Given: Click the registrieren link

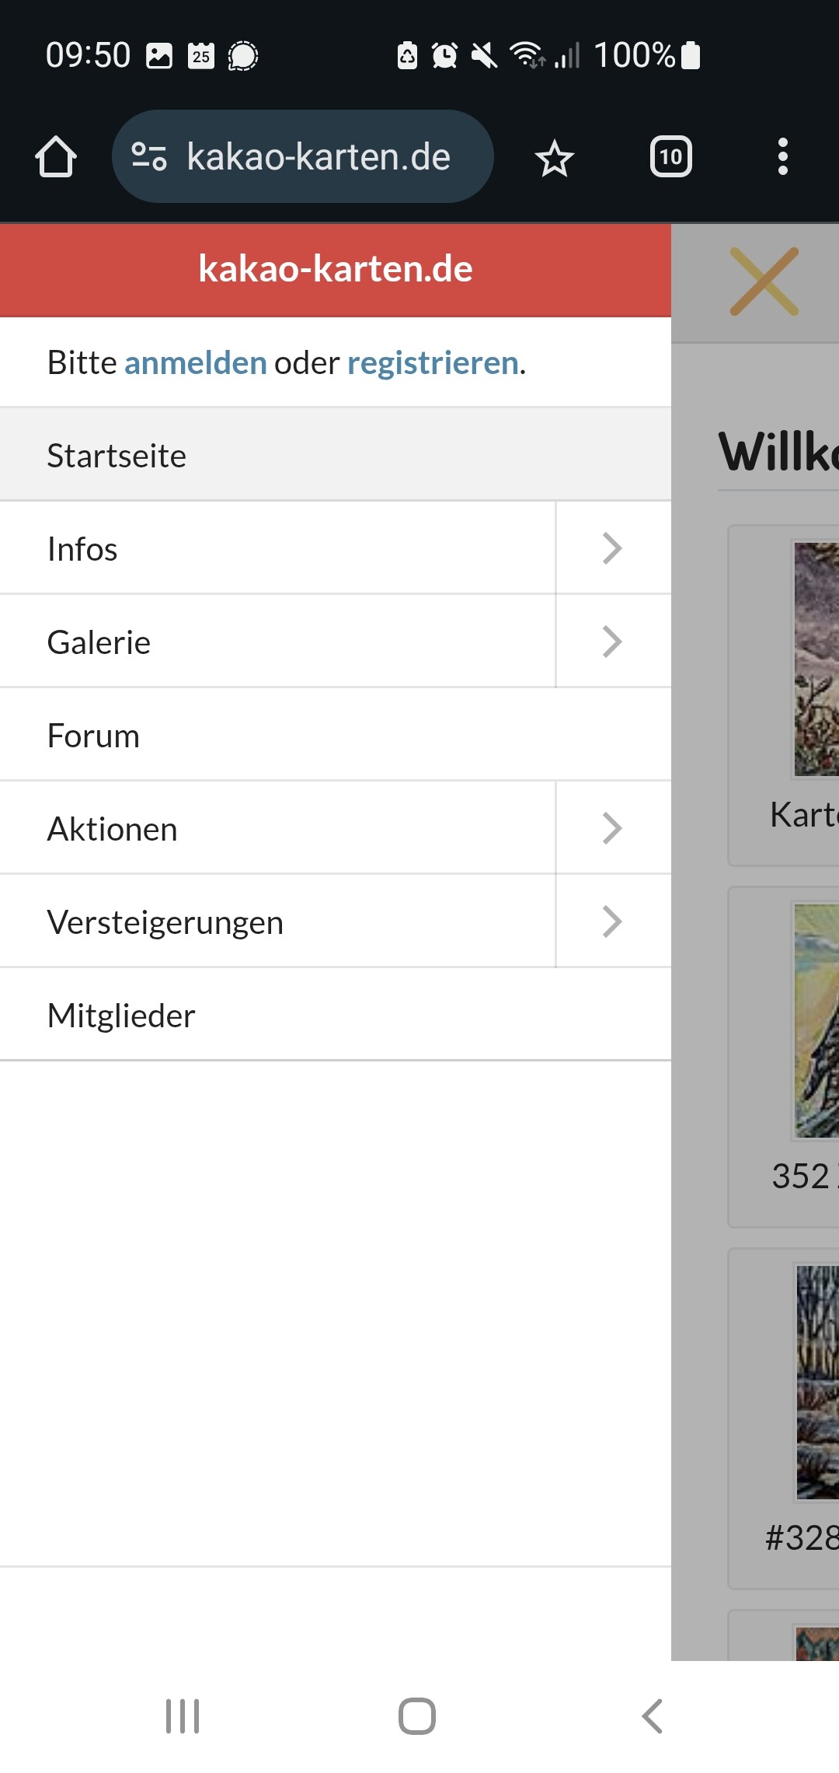Looking at the screenshot, I should click(433, 363).
